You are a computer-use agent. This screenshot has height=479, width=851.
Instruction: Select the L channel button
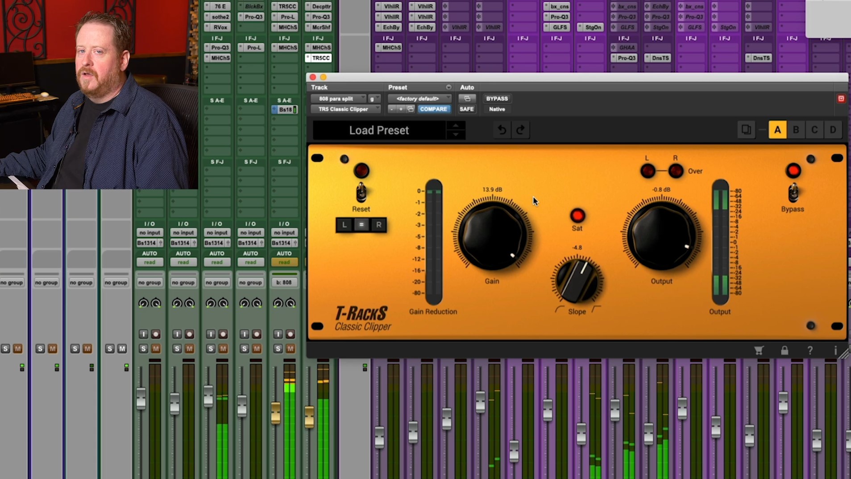[345, 225]
